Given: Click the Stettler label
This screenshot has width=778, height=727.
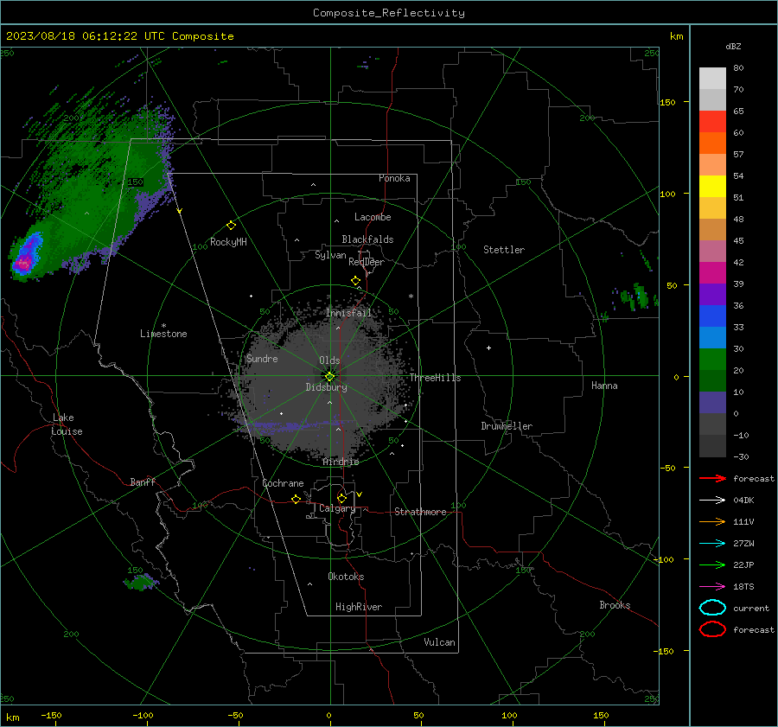Looking at the screenshot, I should point(504,250).
